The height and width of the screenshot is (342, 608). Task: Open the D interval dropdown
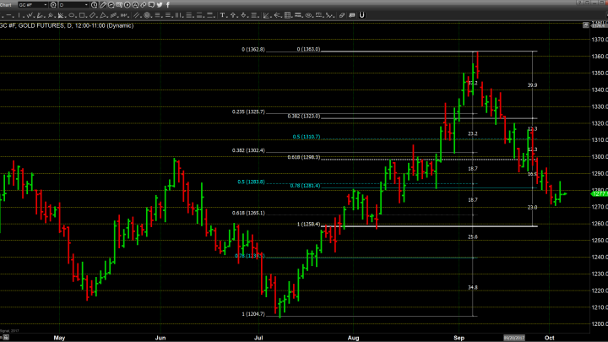click(86, 5)
